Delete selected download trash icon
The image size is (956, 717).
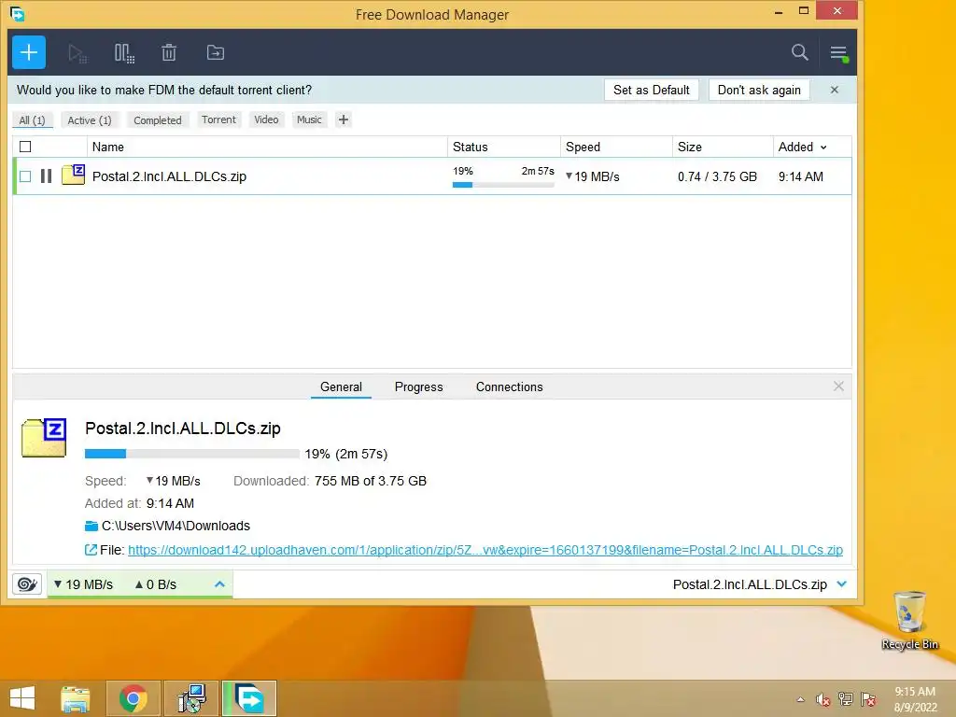pos(169,53)
